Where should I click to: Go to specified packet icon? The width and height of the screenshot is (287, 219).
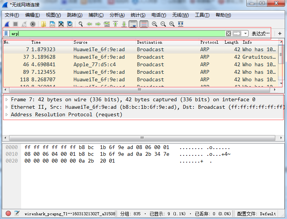[x=107, y=24]
